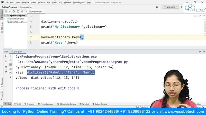206x115 pixels.
Task: Click the Pin Tab icon in Run panel
Action: tap(6, 72)
